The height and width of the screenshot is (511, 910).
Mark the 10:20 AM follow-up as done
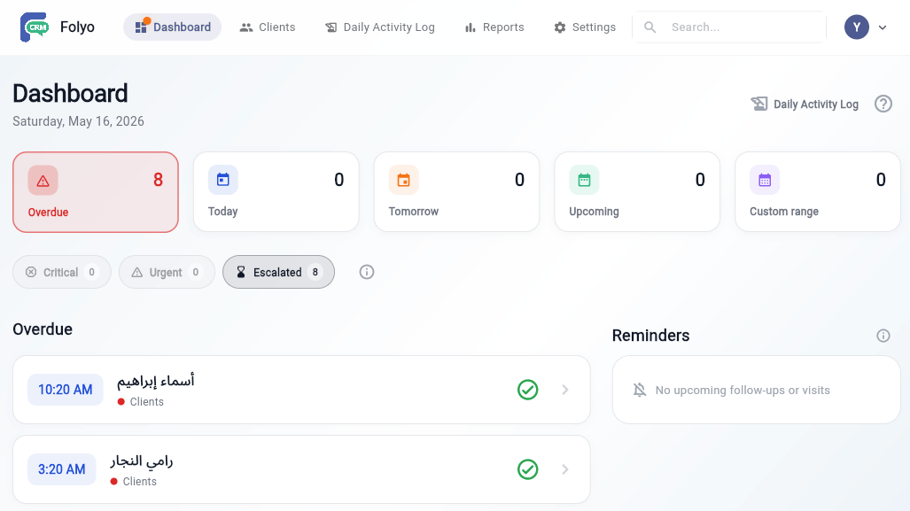[527, 390]
